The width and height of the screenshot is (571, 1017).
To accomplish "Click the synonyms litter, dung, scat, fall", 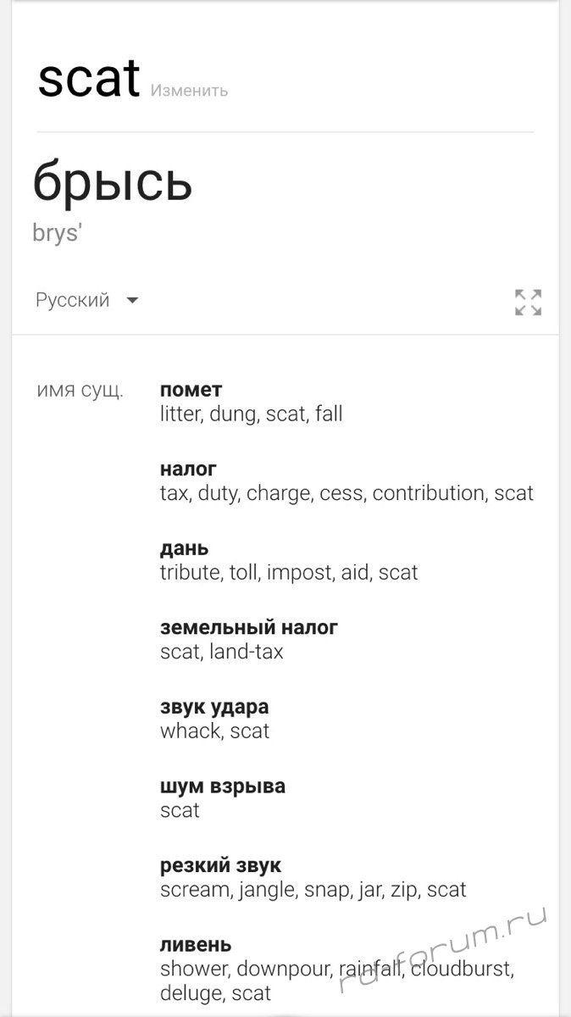I will [x=251, y=414].
